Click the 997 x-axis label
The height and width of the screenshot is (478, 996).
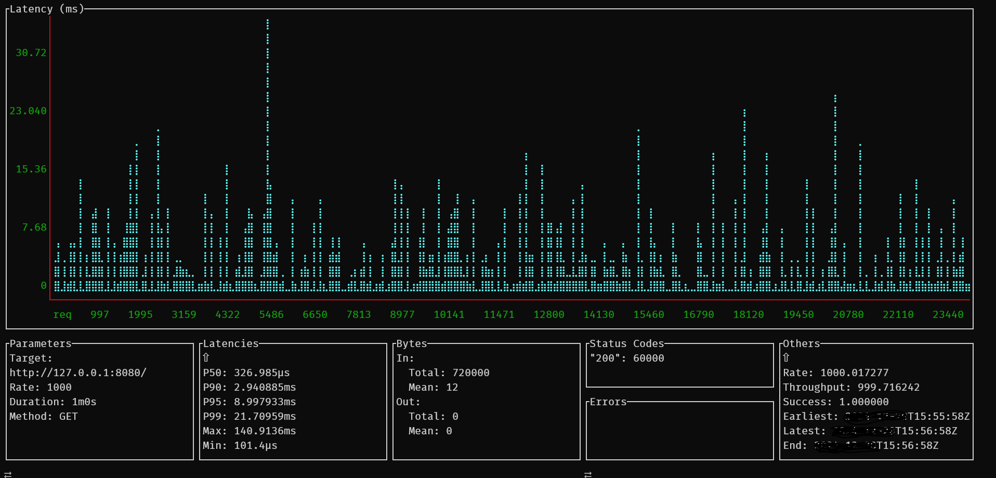pos(100,314)
